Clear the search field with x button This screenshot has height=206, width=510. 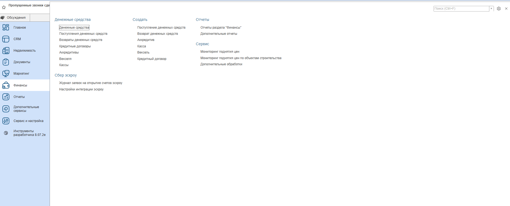coord(491,9)
